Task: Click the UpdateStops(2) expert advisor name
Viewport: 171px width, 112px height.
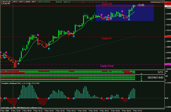Action: [156, 2]
